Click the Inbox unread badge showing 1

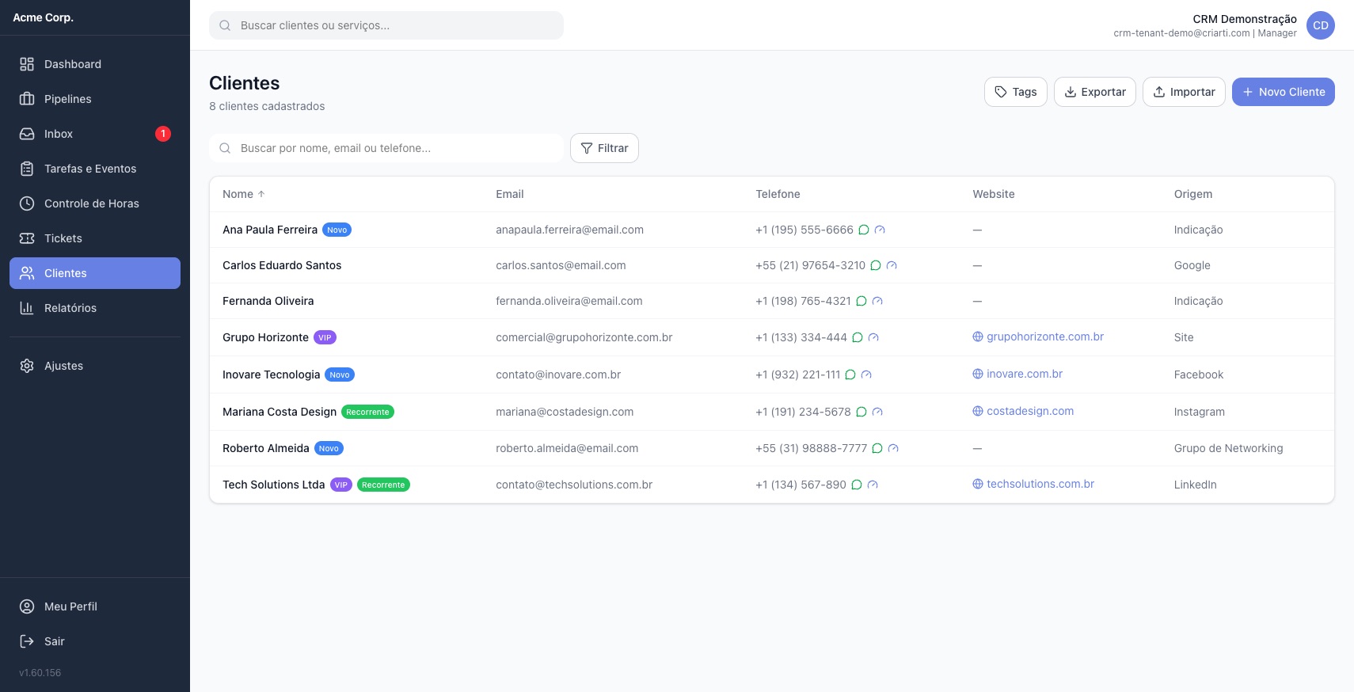point(163,134)
